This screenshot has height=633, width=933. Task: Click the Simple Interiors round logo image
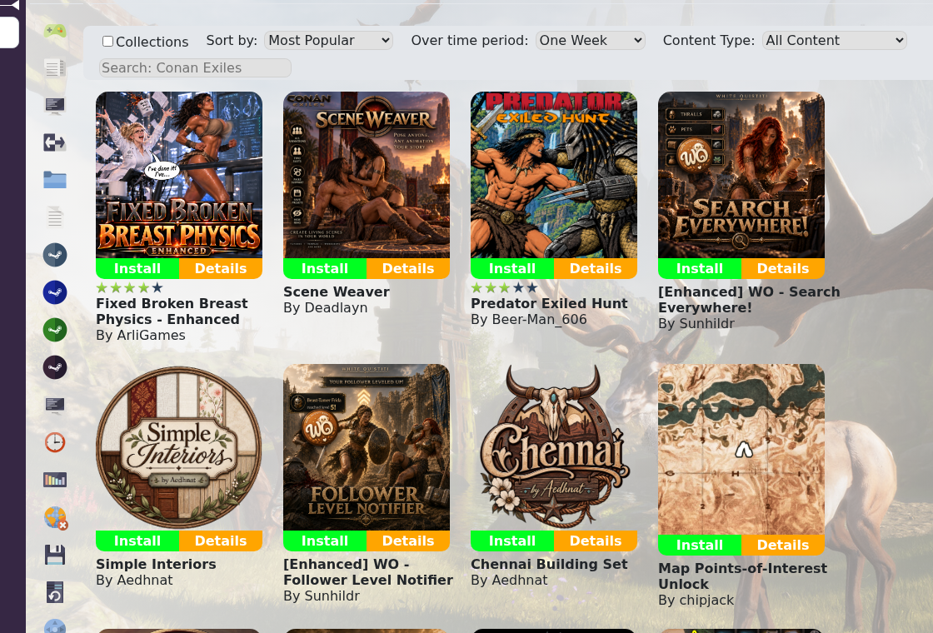(179, 447)
